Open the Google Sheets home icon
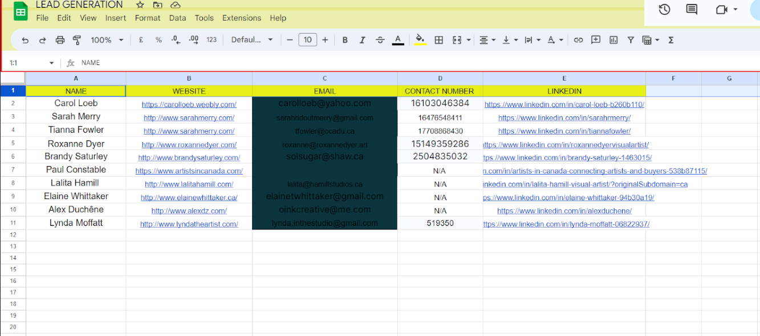This screenshot has height=336, width=760. [x=21, y=12]
